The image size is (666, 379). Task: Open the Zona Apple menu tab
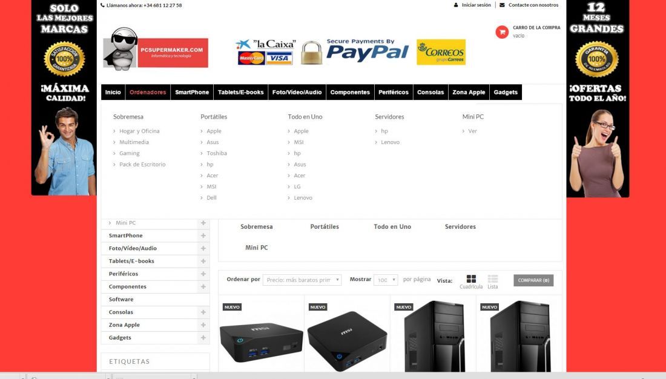pos(469,92)
